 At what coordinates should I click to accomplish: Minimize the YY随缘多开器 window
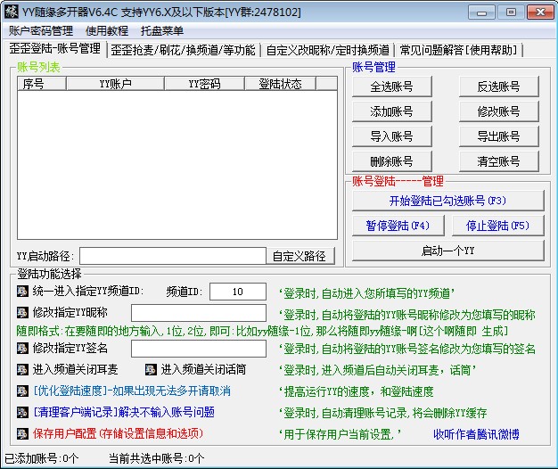(481, 12)
